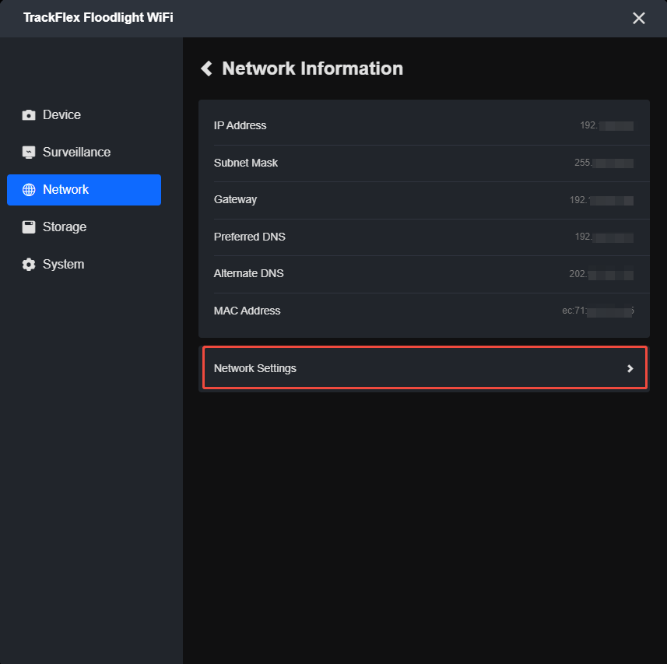
Task: Click the Network globe icon
Action: pos(29,190)
